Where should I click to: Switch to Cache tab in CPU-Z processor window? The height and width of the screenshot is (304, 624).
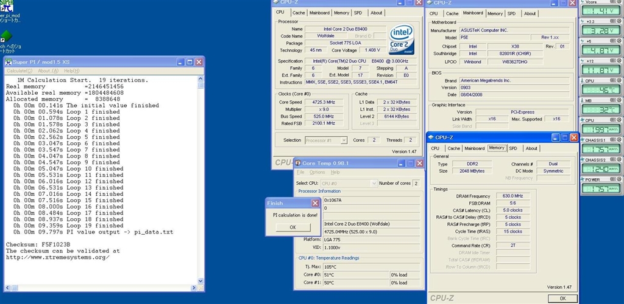tap(299, 13)
